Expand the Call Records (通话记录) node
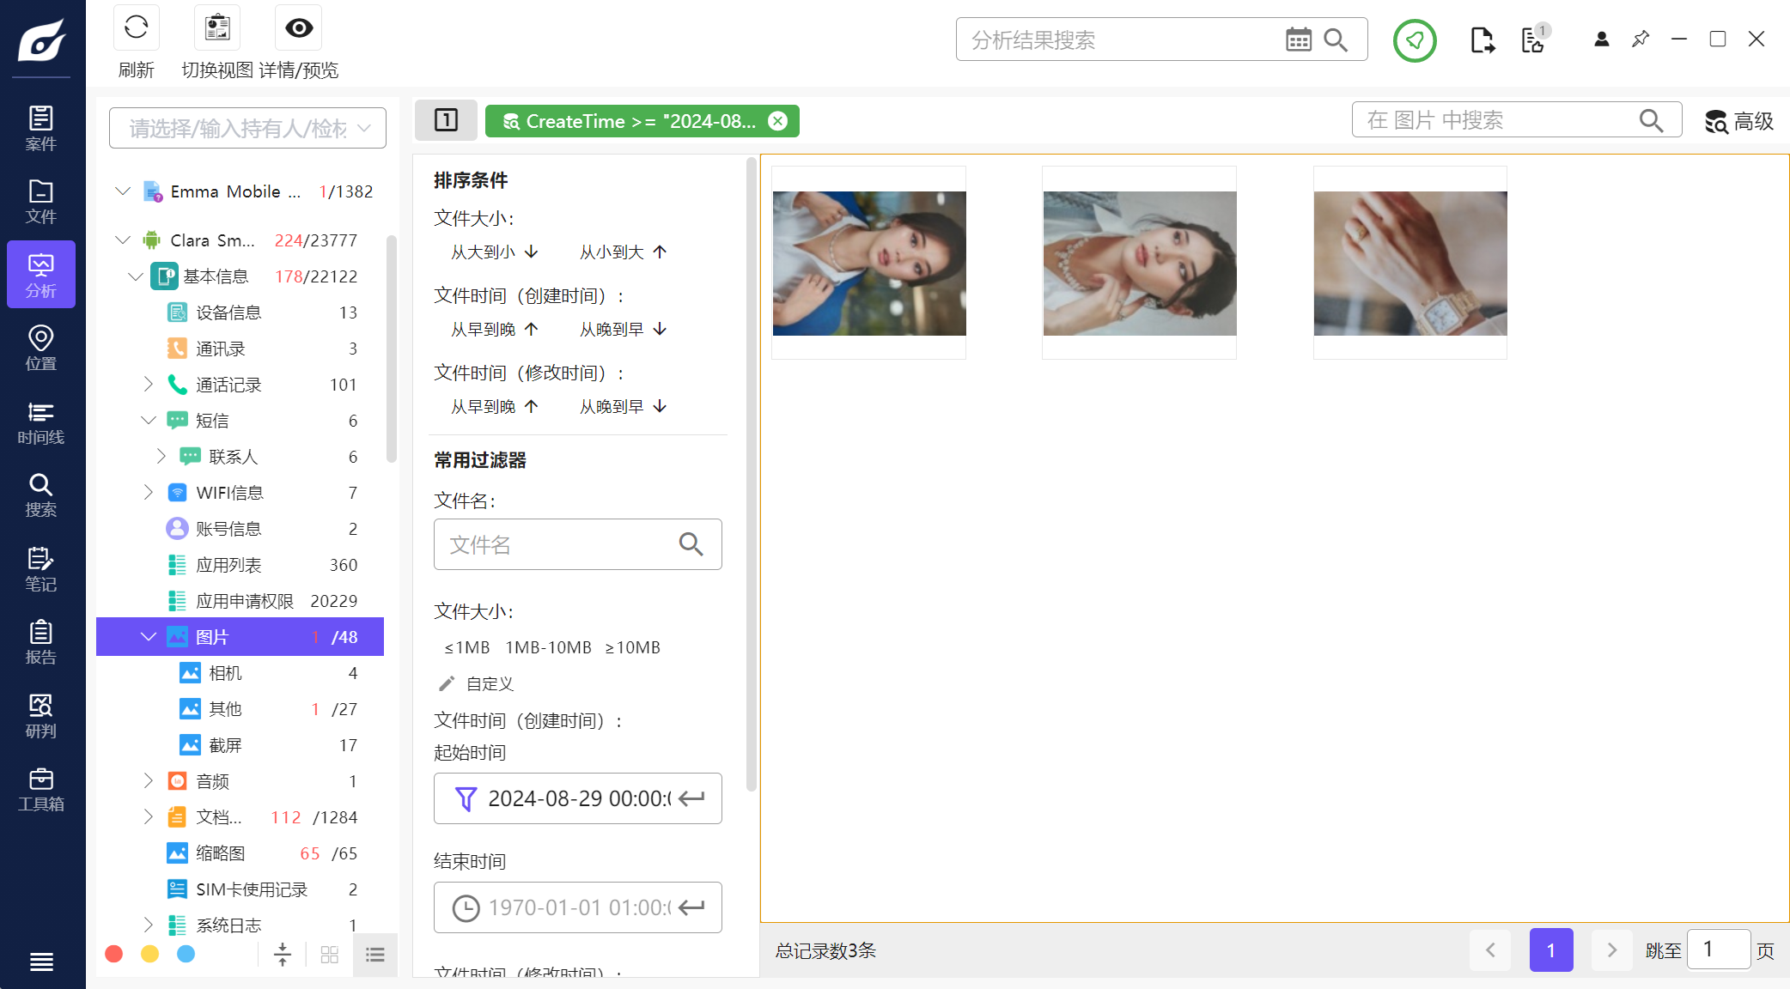This screenshot has width=1790, height=989. 148,385
